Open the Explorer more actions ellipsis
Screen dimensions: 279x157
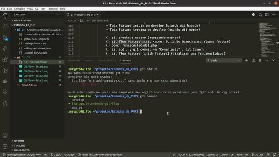(59, 14)
